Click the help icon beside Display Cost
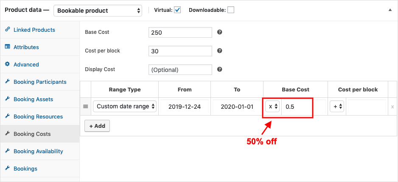 pyautogui.click(x=220, y=69)
